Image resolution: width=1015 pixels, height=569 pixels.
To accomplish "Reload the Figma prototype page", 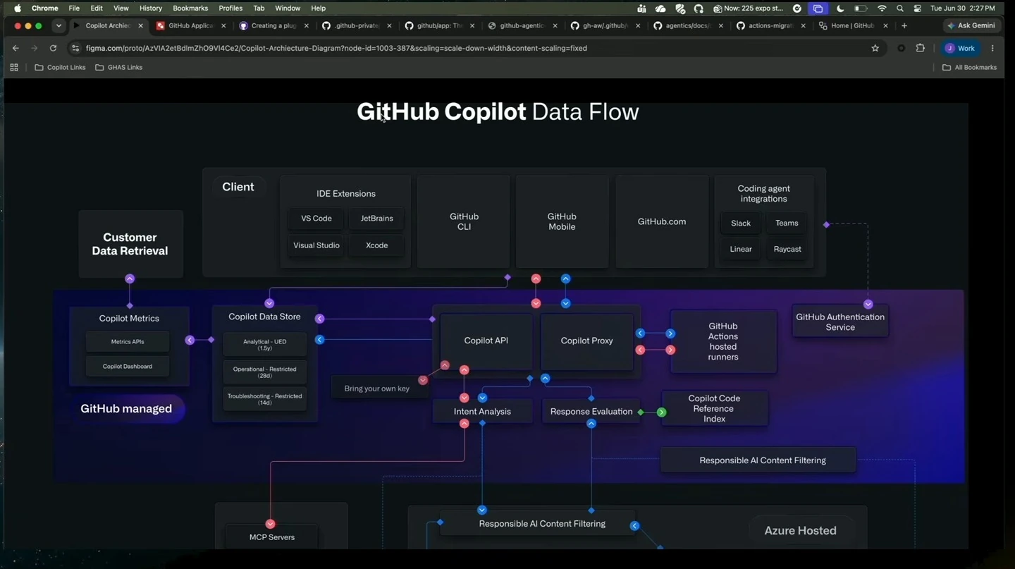I will click(x=53, y=48).
